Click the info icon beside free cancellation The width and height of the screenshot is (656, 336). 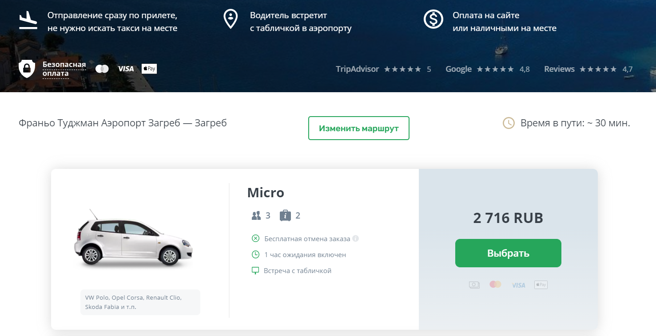(355, 238)
